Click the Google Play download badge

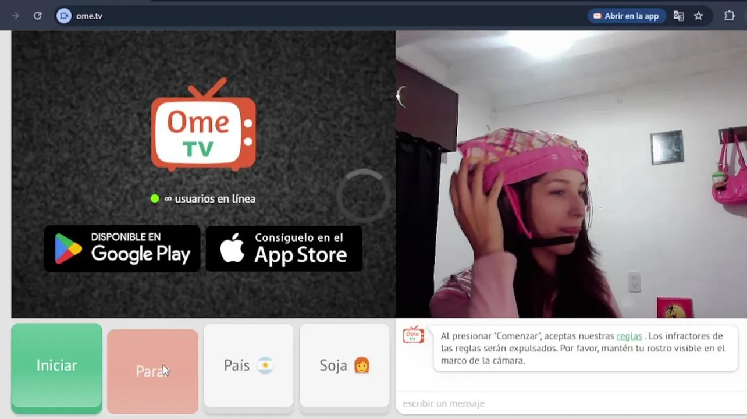point(122,248)
